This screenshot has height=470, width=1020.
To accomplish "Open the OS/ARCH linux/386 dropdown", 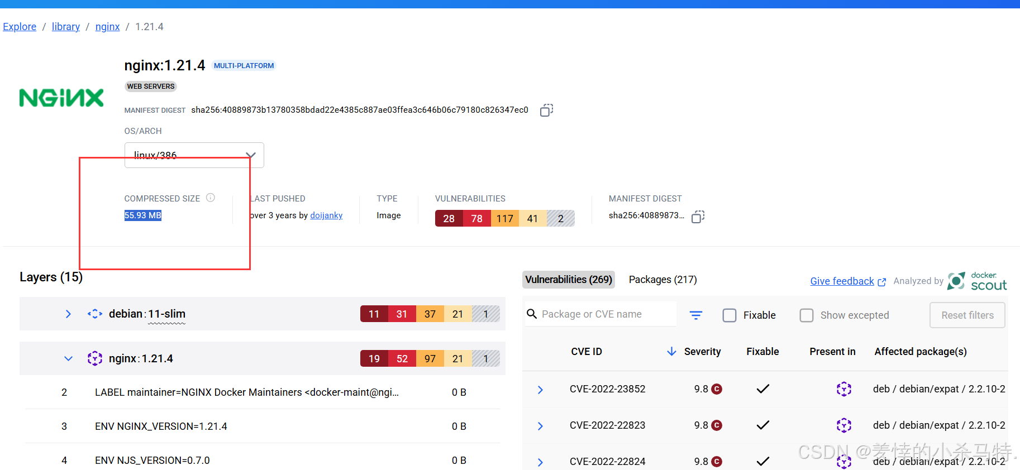I will [x=194, y=155].
